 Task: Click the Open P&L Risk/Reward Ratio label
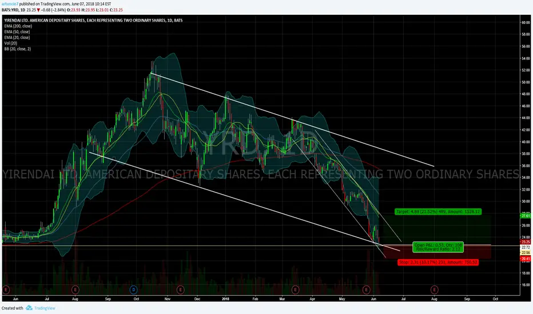(x=438, y=247)
